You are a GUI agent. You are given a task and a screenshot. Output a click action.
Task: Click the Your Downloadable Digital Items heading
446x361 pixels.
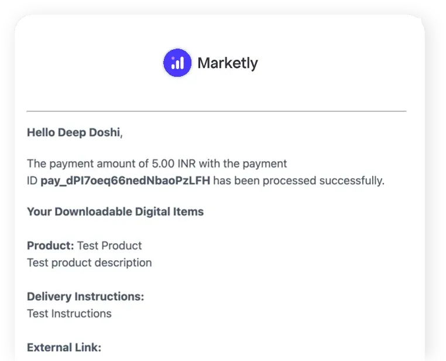click(x=115, y=212)
